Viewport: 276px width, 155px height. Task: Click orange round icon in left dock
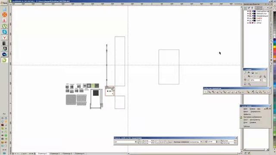5,15
